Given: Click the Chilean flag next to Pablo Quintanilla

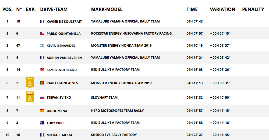Looking at the screenshot, I should coord(42,34).
